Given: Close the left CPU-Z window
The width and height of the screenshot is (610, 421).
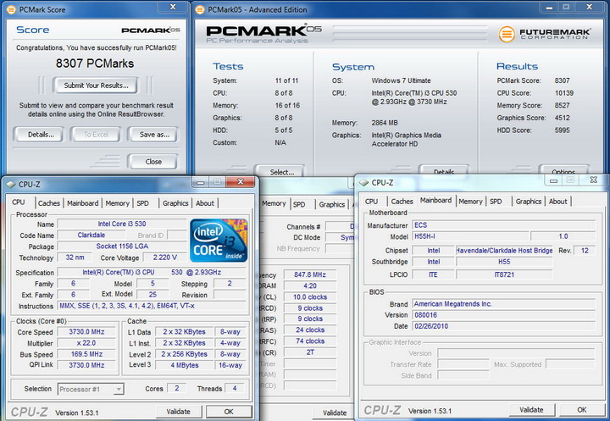Looking at the screenshot, I should pos(241,182).
